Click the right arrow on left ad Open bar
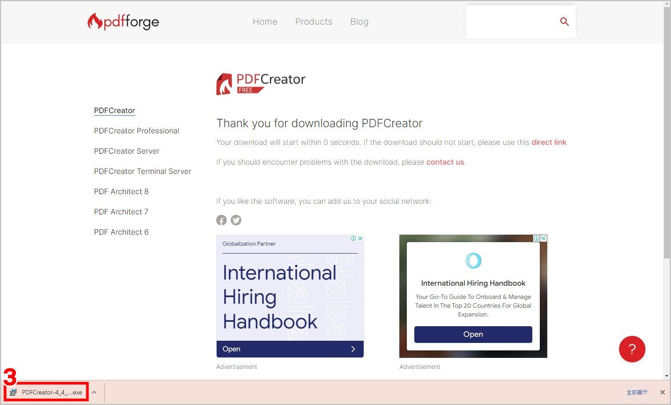 tap(353, 349)
